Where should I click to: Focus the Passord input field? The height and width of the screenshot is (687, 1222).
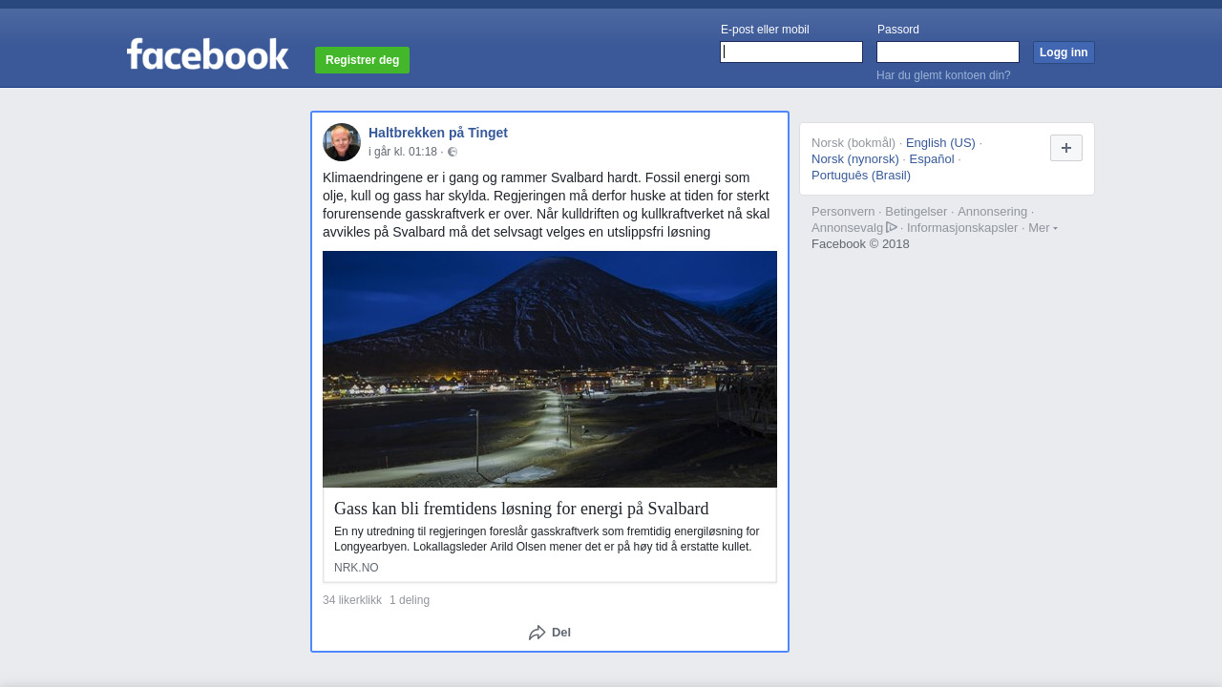pos(948,52)
